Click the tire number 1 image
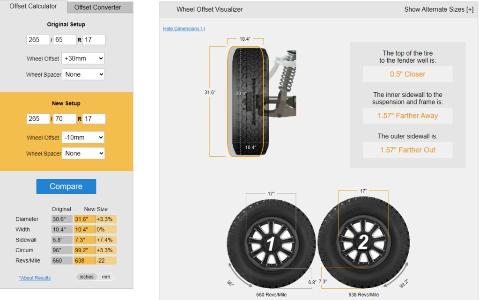The height and width of the screenshot is (300, 479). pos(271,243)
